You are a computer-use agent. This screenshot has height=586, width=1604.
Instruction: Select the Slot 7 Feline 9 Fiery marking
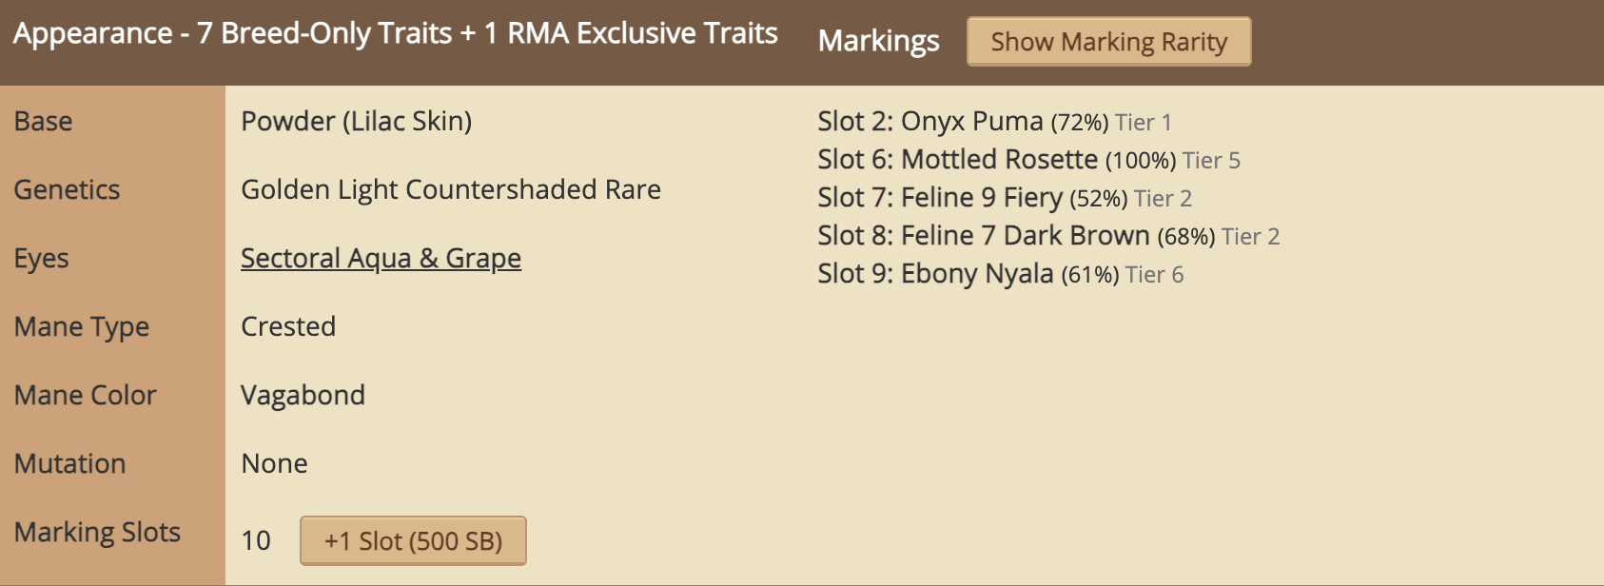1005,198
